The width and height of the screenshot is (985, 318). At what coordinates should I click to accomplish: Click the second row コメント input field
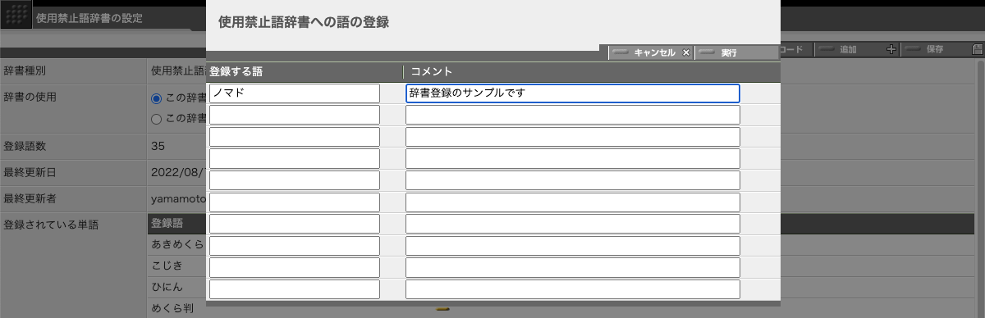(573, 115)
